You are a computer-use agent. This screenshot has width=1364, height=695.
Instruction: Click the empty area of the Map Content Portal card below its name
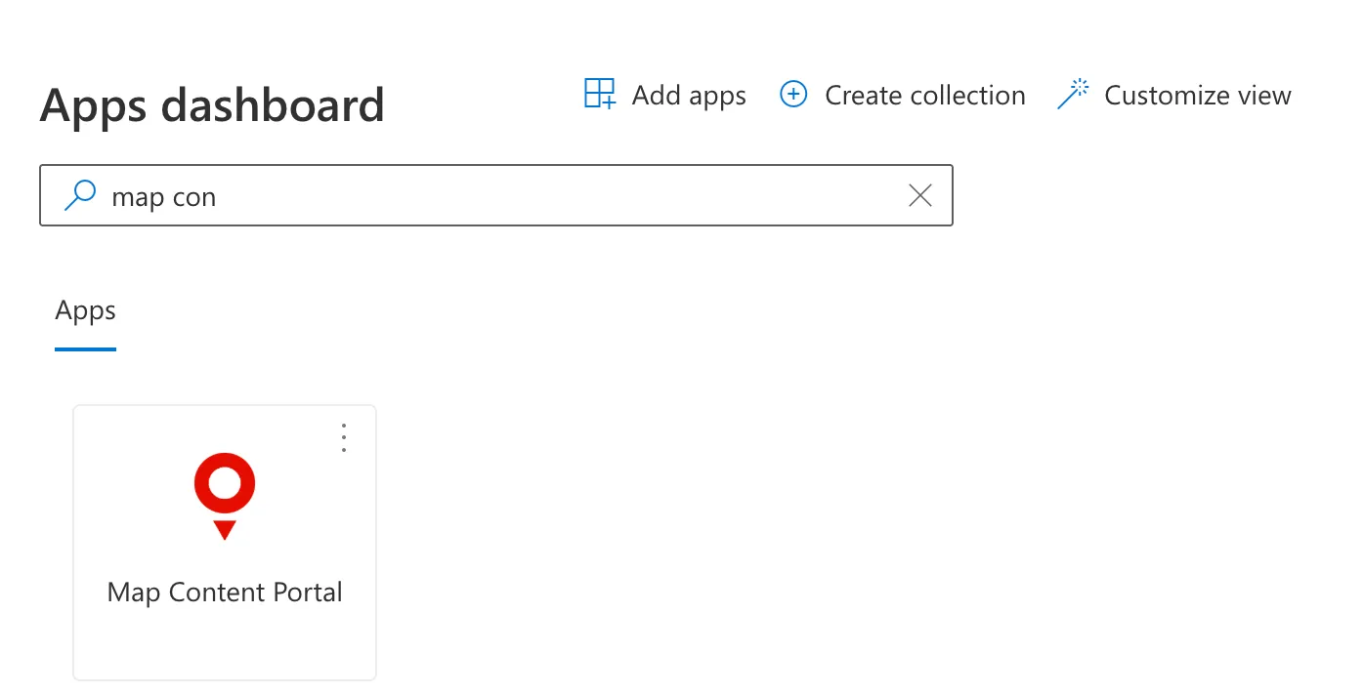coord(225,644)
